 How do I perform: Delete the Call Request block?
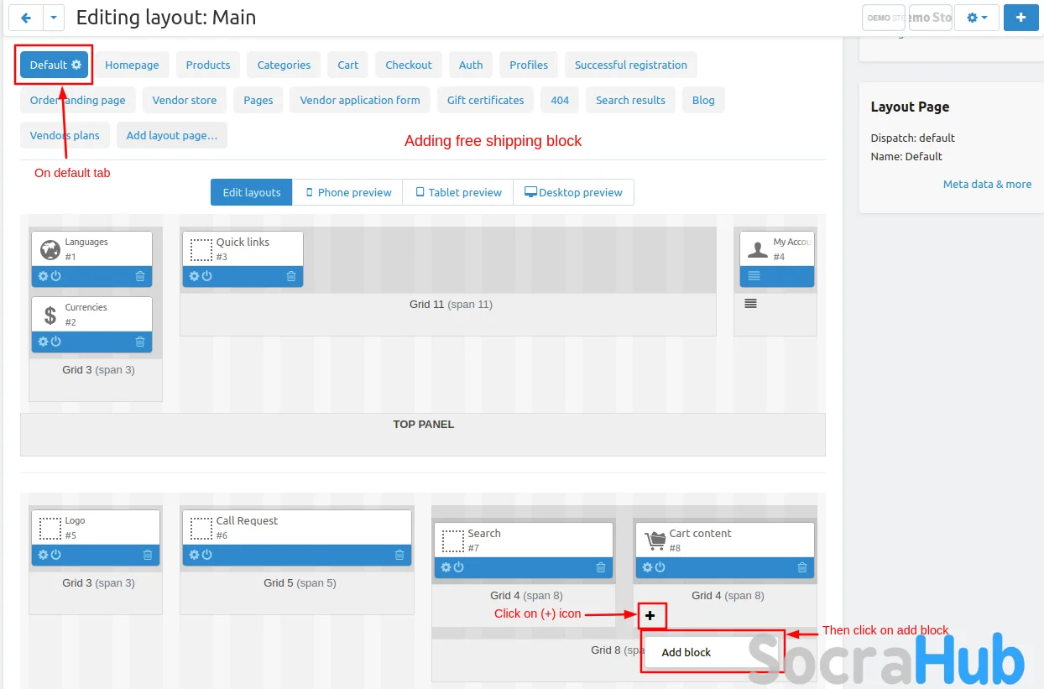(x=399, y=555)
